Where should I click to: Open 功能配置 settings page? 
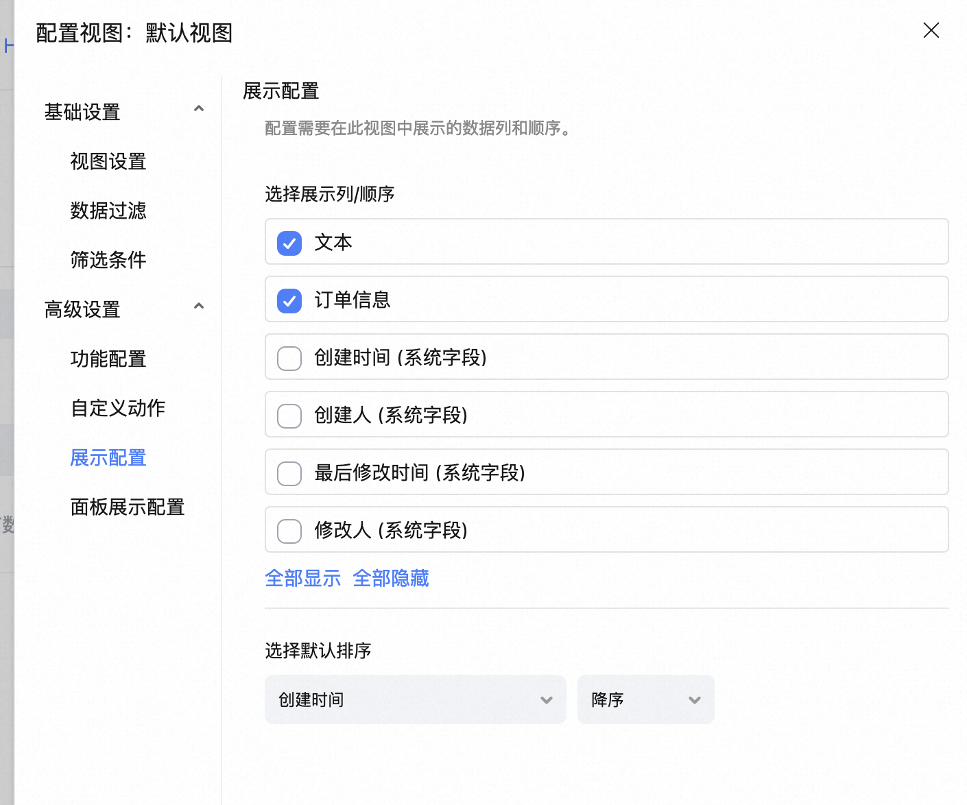(x=108, y=359)
